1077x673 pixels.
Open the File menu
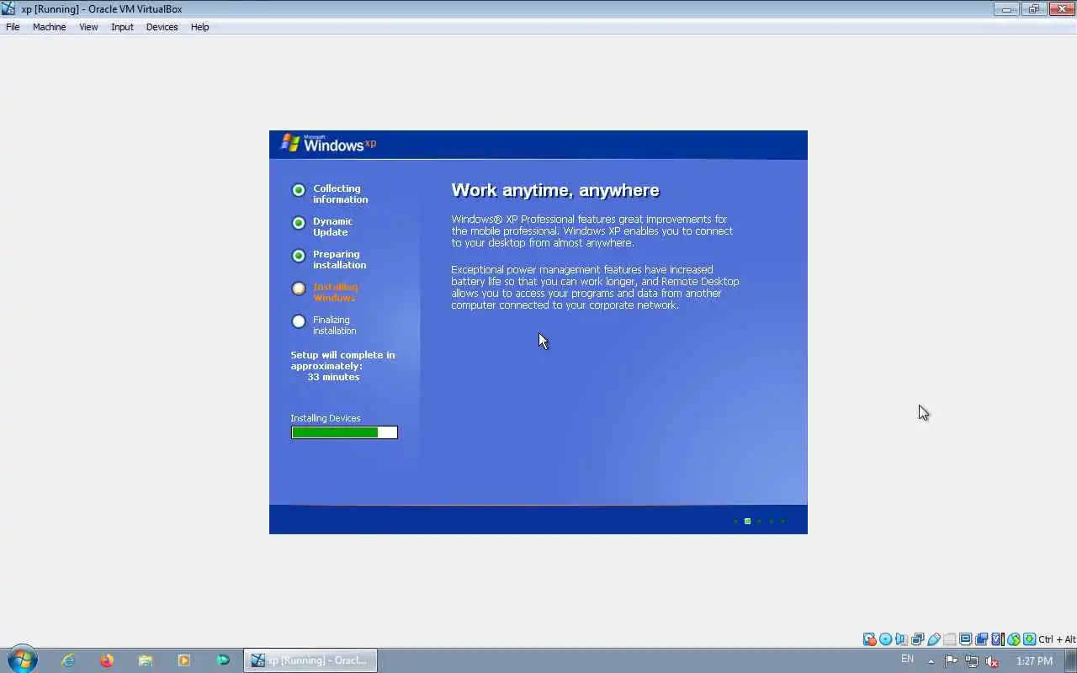13,27
